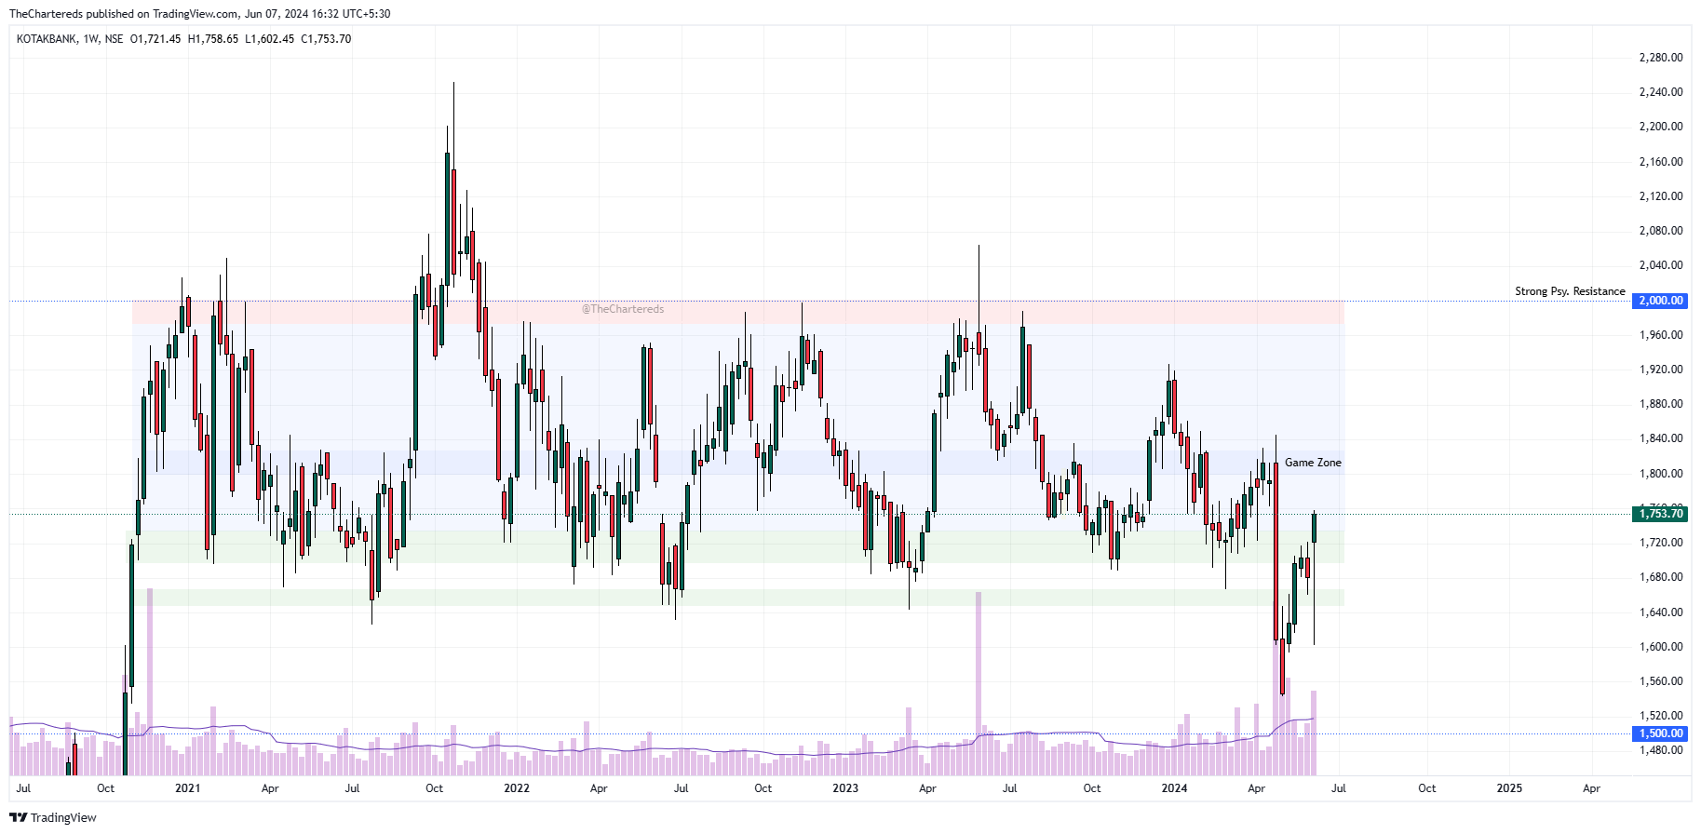Click the close value C1,753.70 in the header

coord(326,39)
